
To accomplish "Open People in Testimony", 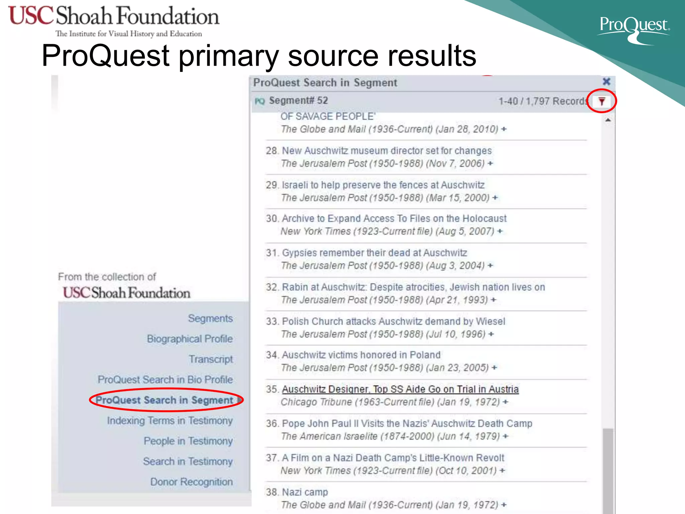I will (x=188, y=441).
